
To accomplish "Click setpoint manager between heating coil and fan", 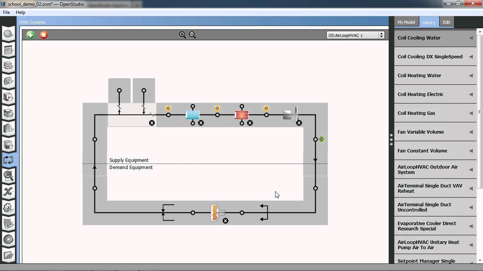I will [x=266, y=108].
